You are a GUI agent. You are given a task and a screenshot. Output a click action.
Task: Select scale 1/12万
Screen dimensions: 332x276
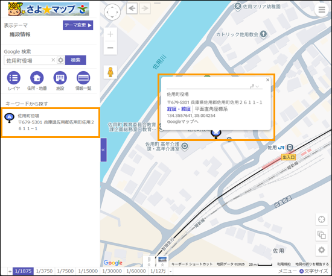158,271
